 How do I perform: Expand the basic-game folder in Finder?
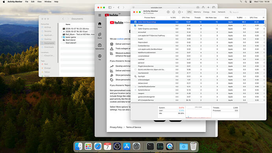pyautogui.click(x=62, y=37)
